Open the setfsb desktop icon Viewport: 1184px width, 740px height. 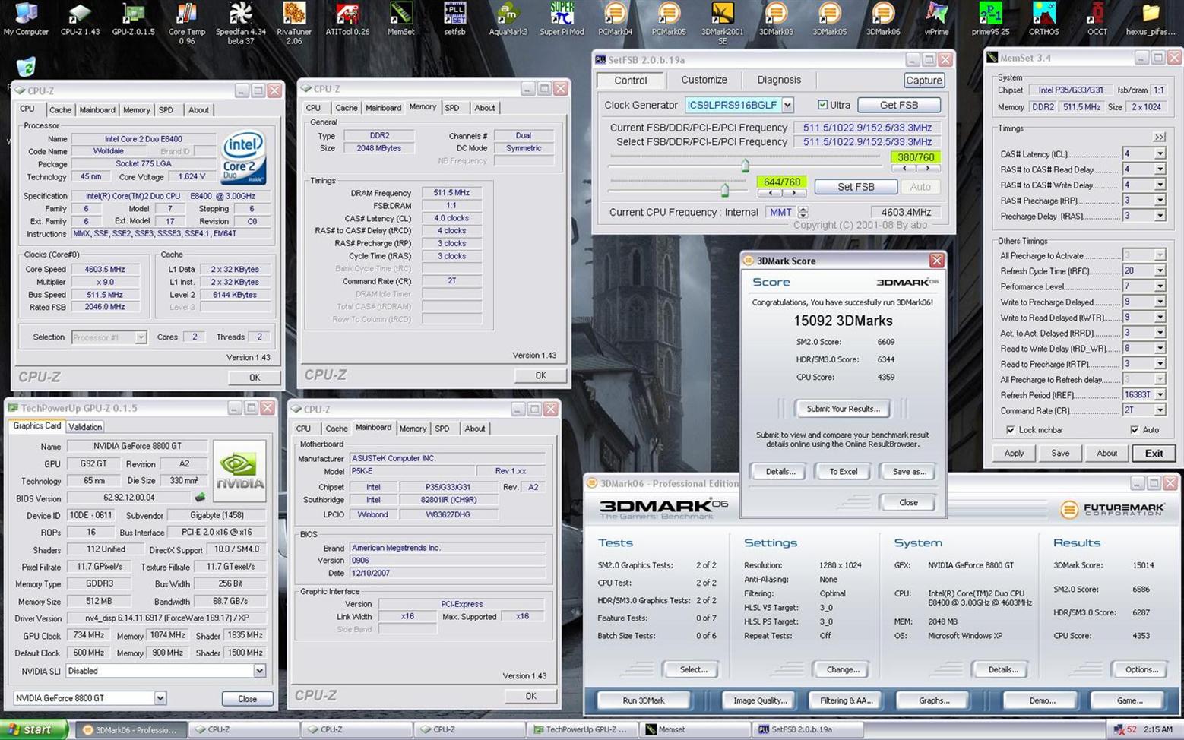point(454,19)
